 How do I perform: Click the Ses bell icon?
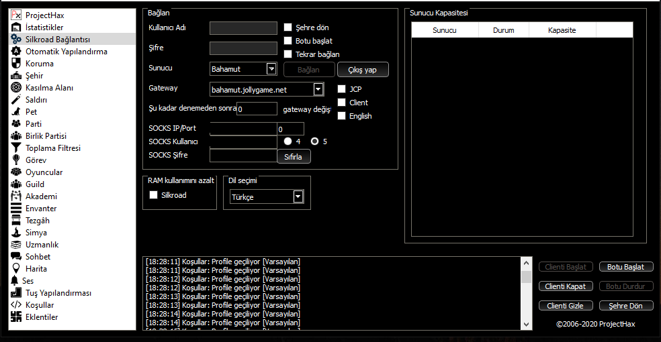coord(15,281)
